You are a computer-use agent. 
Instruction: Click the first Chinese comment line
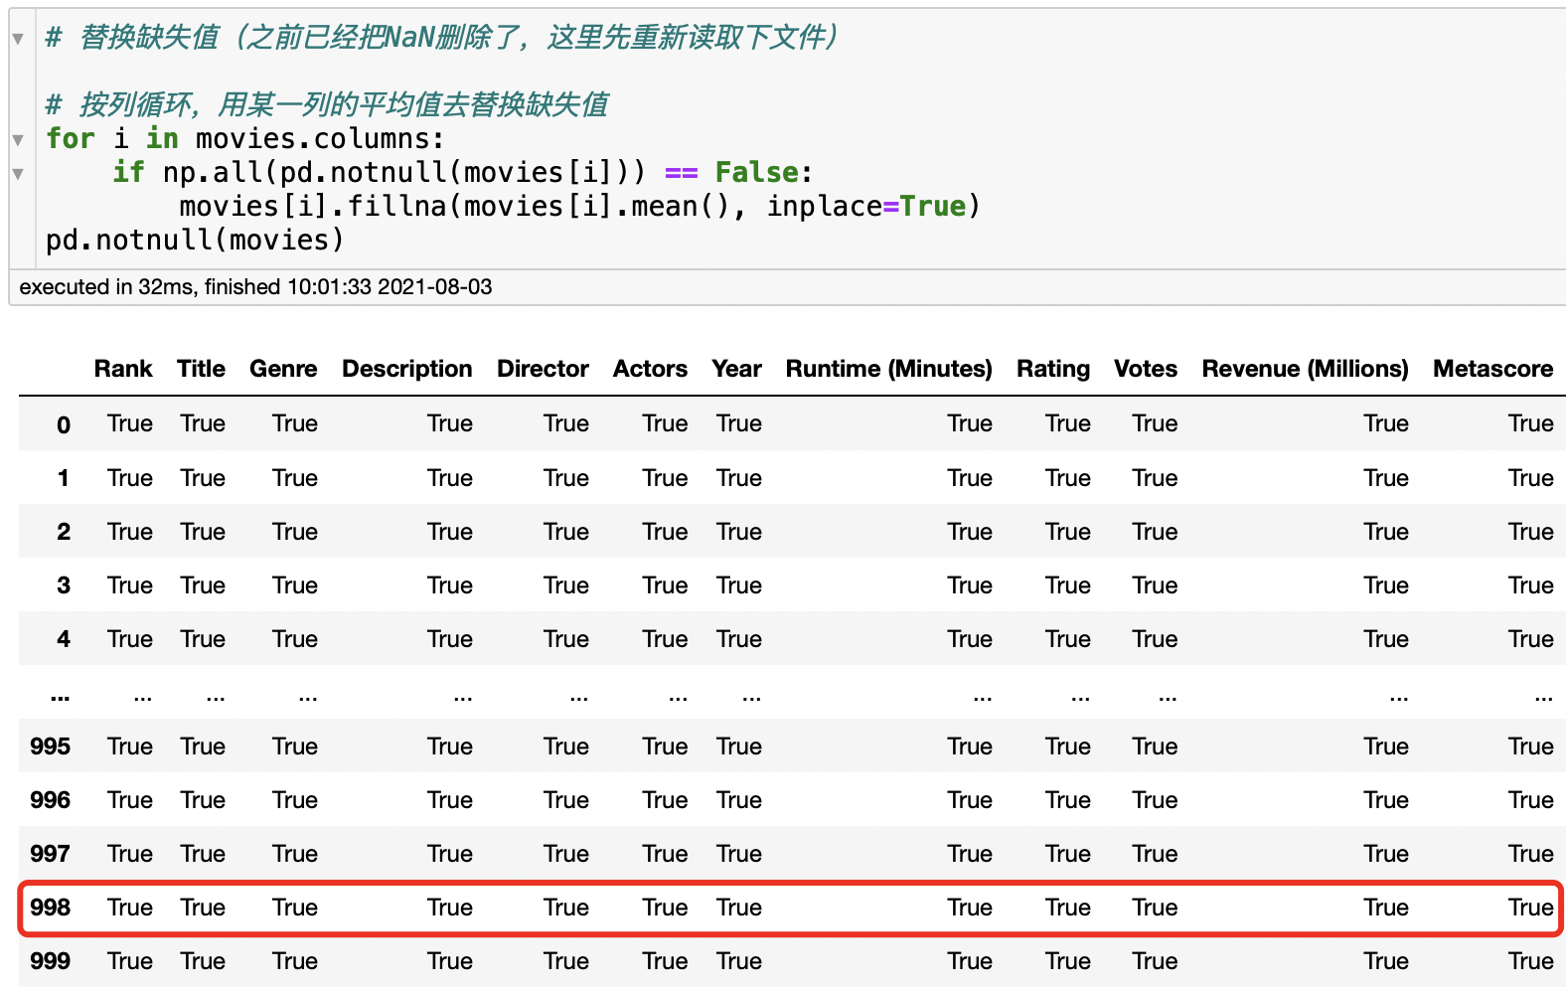443,38
